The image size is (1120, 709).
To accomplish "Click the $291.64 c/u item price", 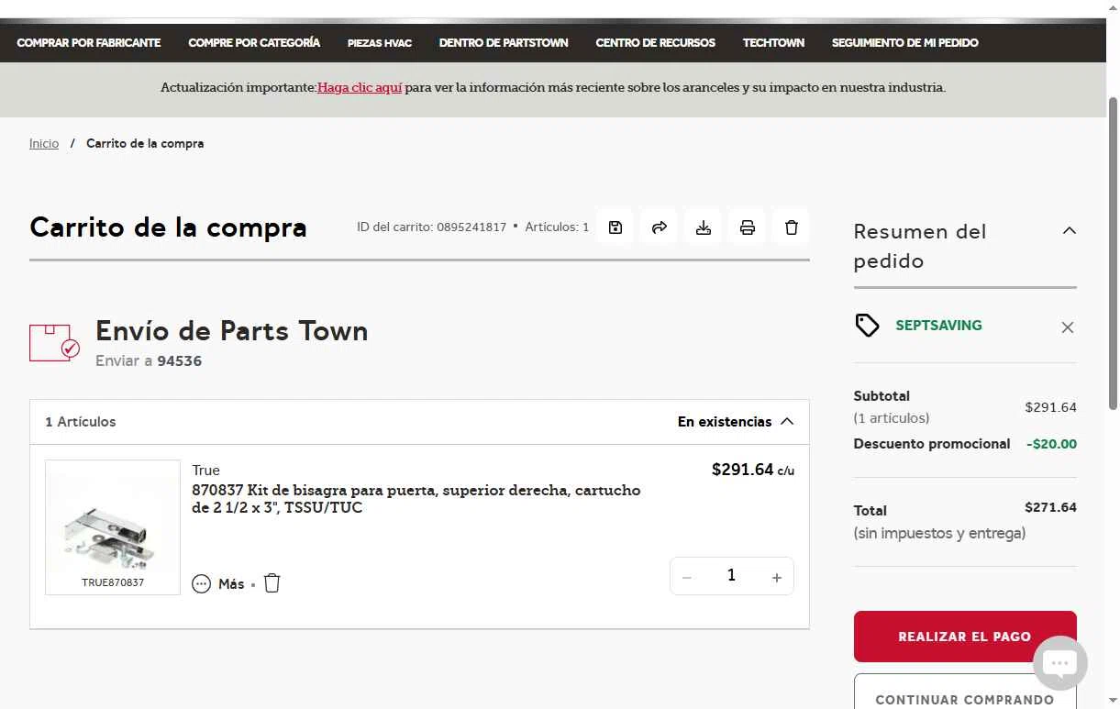I will tap(753, 470).
